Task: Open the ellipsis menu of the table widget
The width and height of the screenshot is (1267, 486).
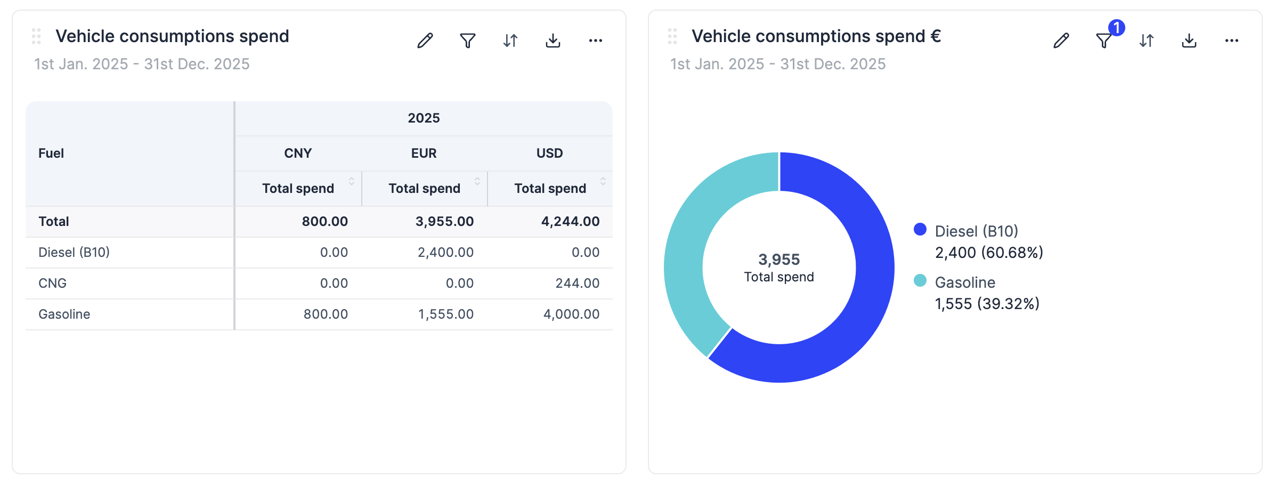Action: [595, 40]
